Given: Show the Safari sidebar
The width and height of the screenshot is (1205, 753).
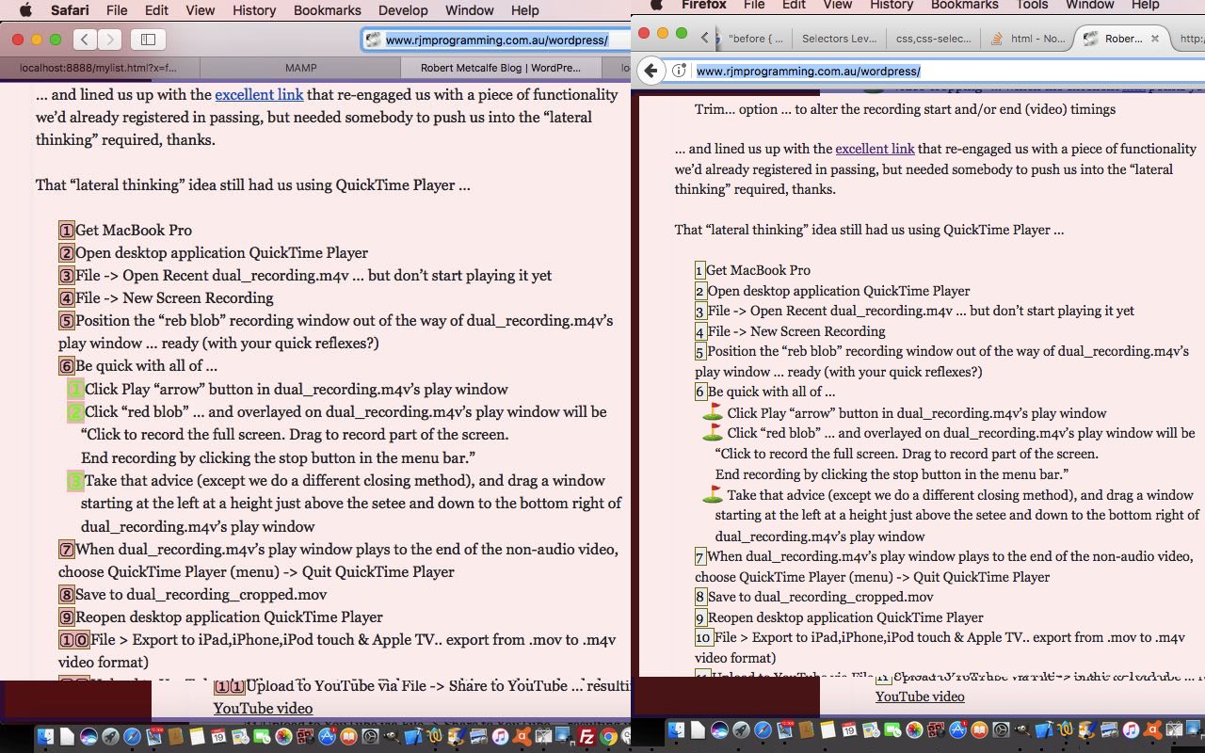Looking at the screenshot, I should tap(148, 39).
